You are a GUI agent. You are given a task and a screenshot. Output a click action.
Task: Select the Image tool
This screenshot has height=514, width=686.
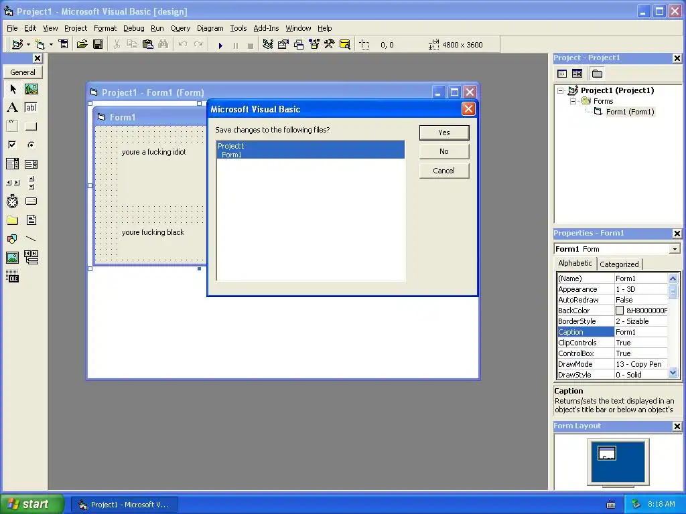click(13, 258)
